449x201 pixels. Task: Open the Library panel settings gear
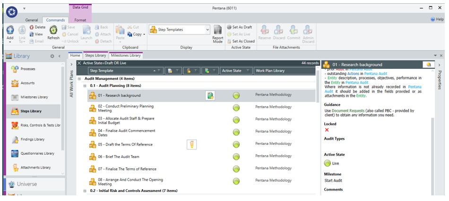52,56
